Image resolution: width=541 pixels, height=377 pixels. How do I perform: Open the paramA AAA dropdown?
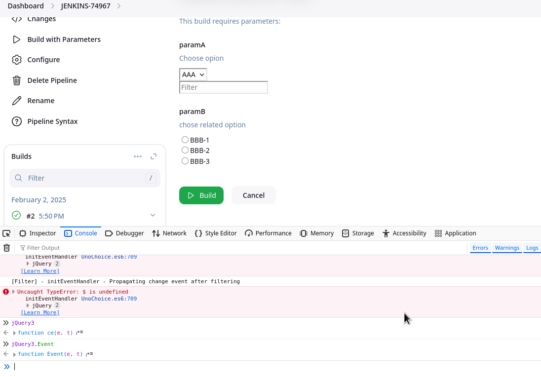[193, 75]
